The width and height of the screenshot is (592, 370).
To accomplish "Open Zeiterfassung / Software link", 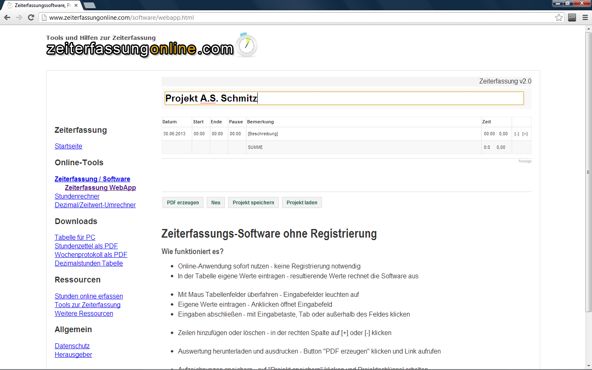I will (92, 179).
